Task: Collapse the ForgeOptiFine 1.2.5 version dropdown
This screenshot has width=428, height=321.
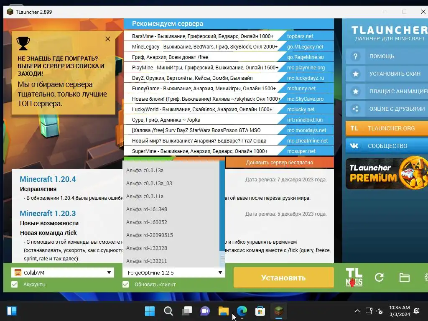Action: [174, 273]
